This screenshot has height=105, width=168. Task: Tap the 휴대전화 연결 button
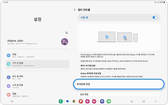click(x=119, y=84)
